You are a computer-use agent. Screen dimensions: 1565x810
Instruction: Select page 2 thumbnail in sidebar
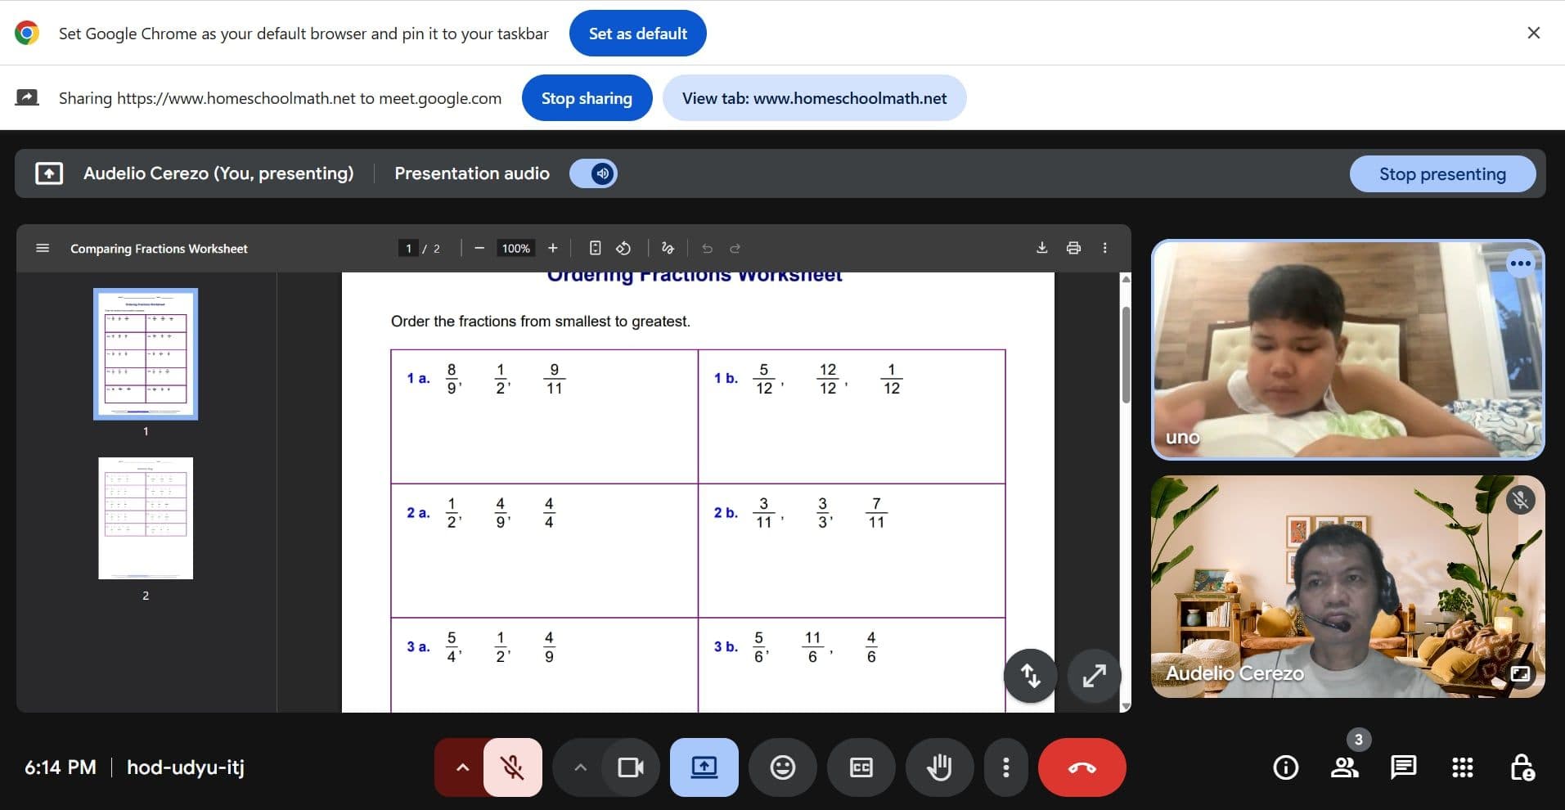[146, 518]
